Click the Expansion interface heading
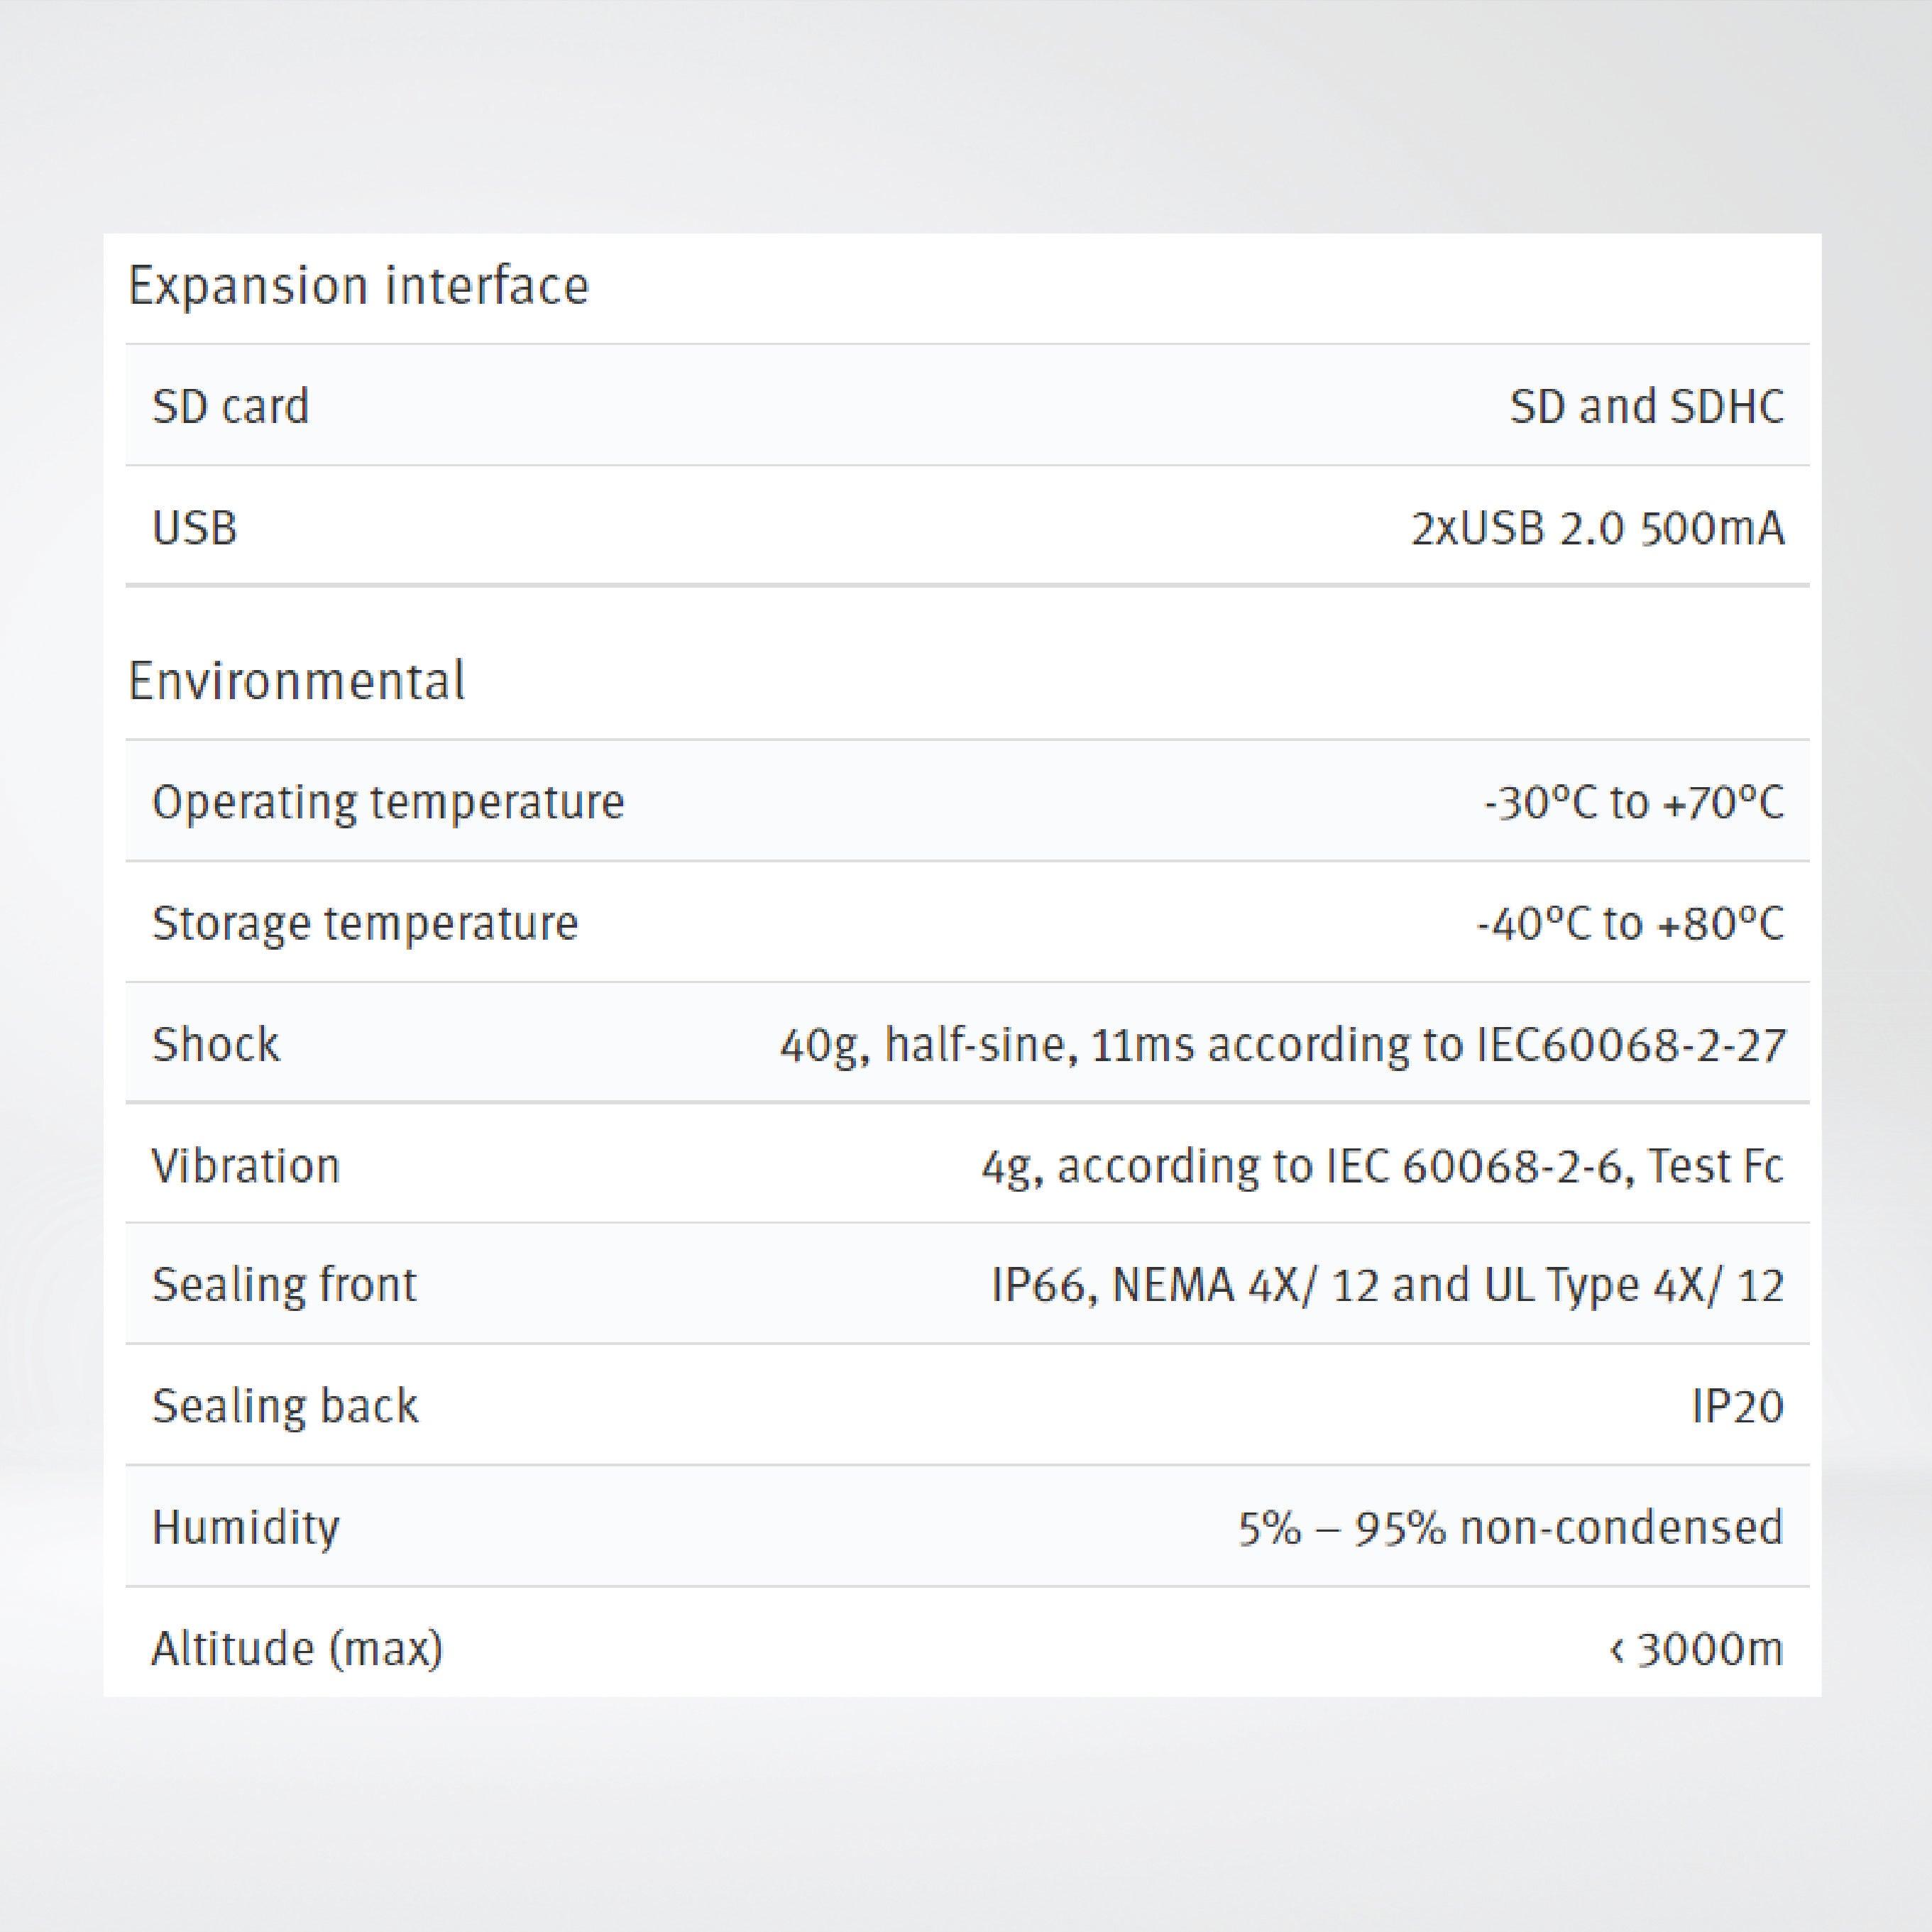This screenshot has height=1932, width=1932. point(358,287)
